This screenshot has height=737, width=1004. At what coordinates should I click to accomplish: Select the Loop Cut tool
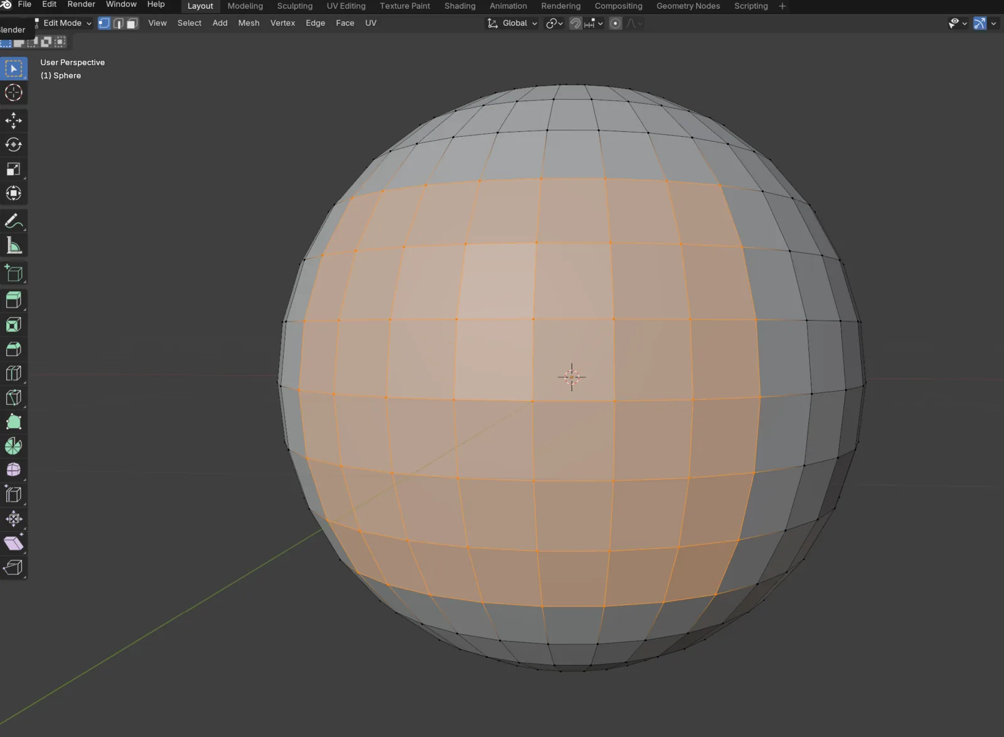tap(13, 374)
